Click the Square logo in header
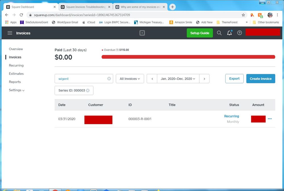 (142, 33)
